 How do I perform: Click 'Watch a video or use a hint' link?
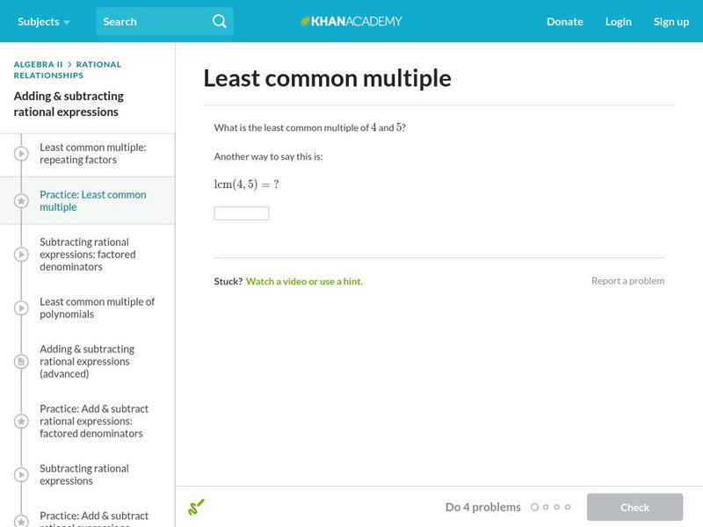pos(304,281)
